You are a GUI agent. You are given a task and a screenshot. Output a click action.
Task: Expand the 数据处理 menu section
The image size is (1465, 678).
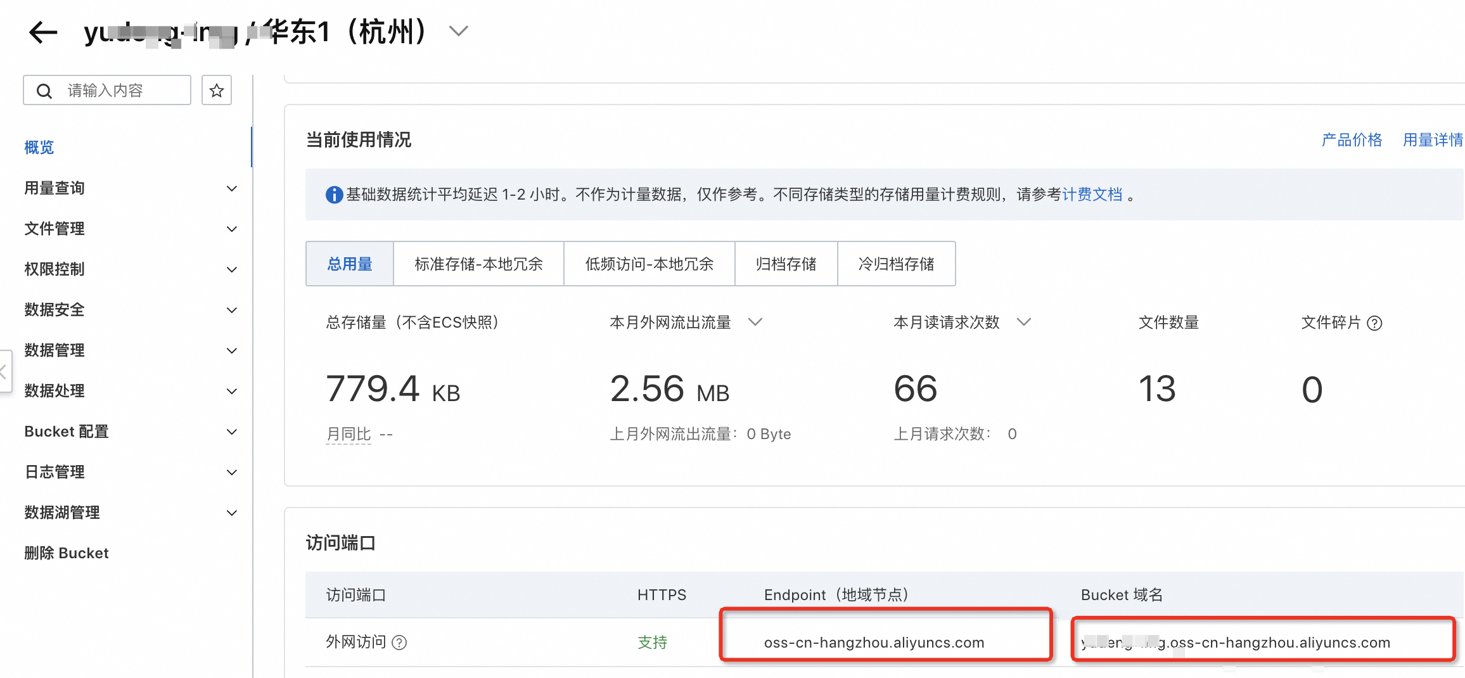click(131, 391)
